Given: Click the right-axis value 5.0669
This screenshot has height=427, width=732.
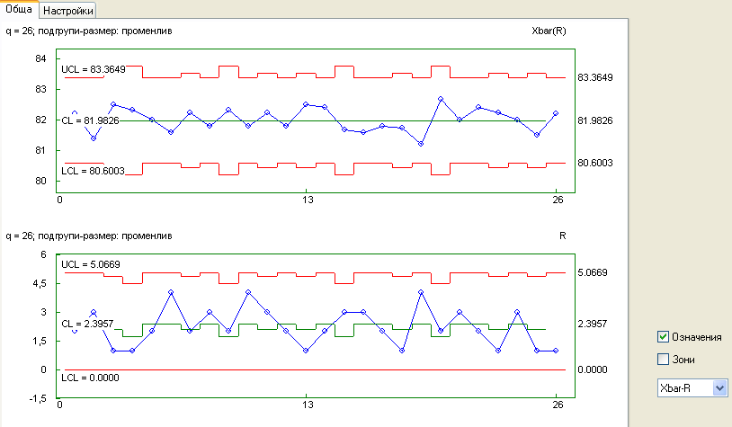Looking at the screenshot, I should point(593,272).
